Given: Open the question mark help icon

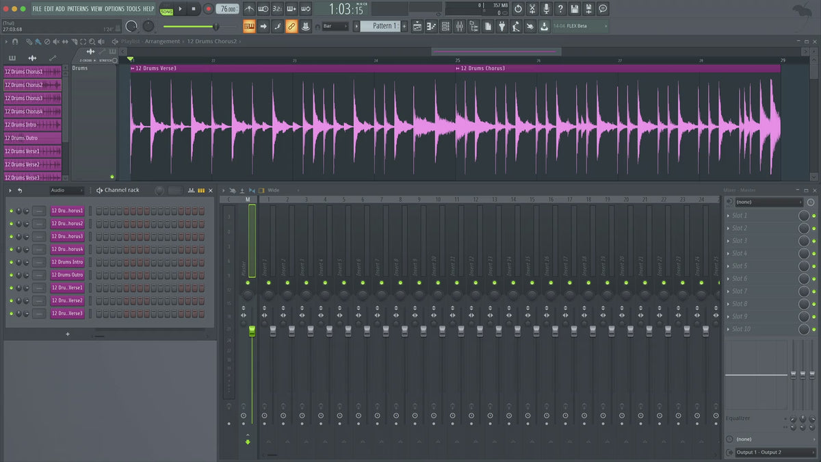Looking at the screenshot, I should (x=560, y=9).
